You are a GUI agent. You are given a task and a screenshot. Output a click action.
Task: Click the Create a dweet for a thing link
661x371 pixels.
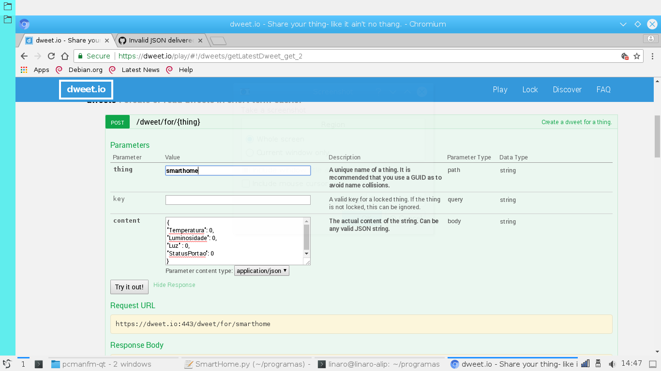[x=577, y=122]
